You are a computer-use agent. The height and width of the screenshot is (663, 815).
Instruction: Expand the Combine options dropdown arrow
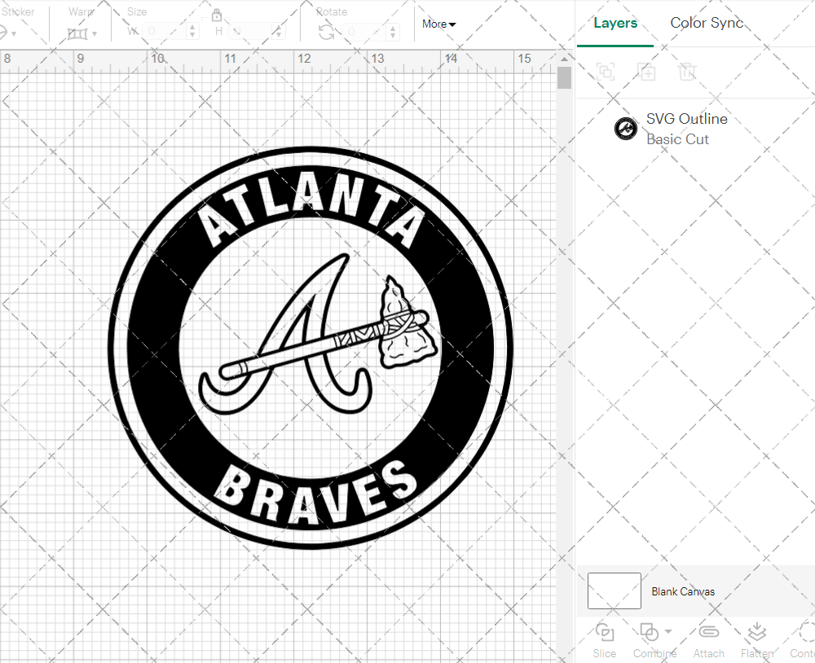pyautogui.click(x=667, y=632)
